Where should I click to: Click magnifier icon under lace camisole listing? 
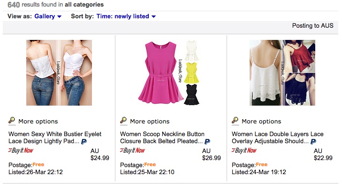pyautogui.click(x=235, y=121)
